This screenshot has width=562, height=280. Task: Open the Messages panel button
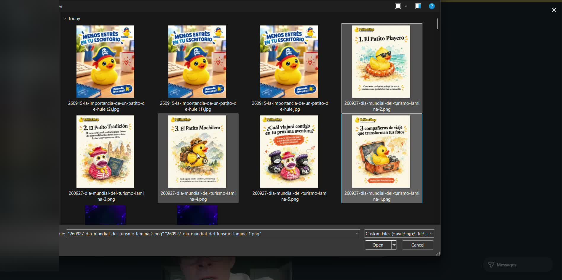coord(518,265)
